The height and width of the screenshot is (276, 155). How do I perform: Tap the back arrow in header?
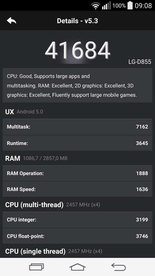(x=11, y=21)
